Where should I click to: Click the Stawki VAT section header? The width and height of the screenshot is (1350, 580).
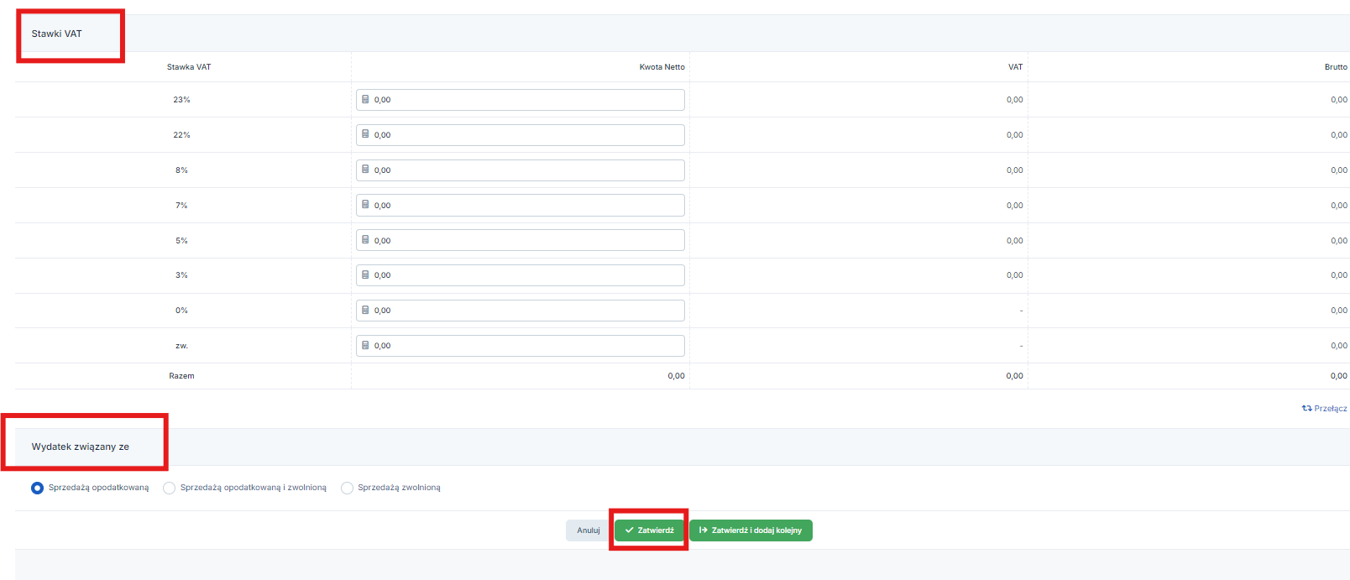click(57, 34)
